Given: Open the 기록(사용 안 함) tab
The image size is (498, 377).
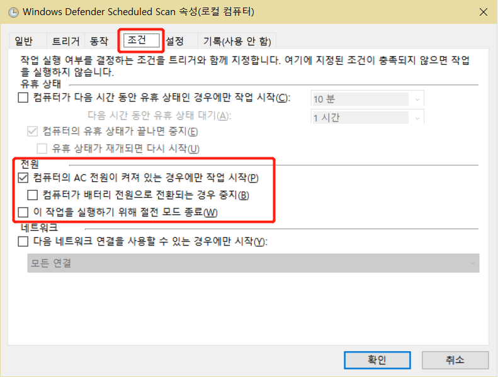Looking at the screenshot, I should 237,41.
